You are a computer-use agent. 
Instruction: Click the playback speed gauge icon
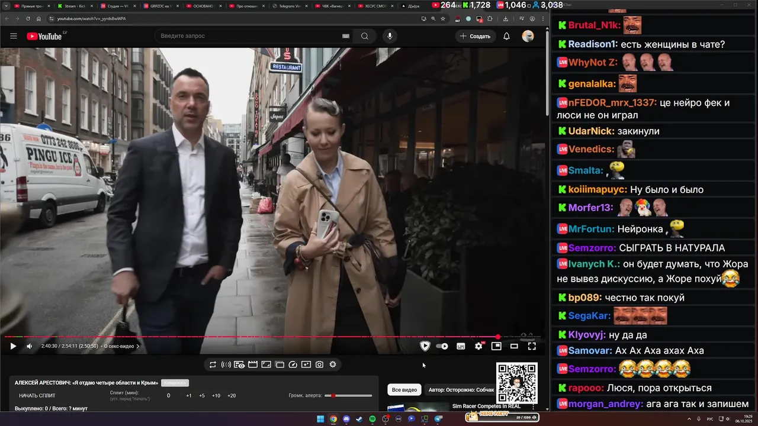click(x=293, y=364)
